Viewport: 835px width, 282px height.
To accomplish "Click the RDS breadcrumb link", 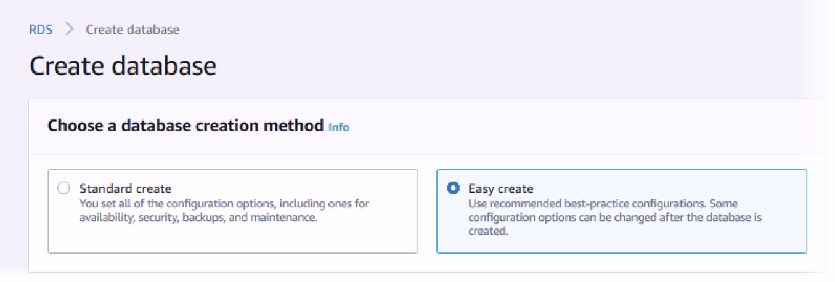I will [x=41, y=30].
